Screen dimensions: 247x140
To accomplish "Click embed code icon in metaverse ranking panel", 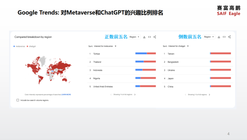I will [149, 37].
